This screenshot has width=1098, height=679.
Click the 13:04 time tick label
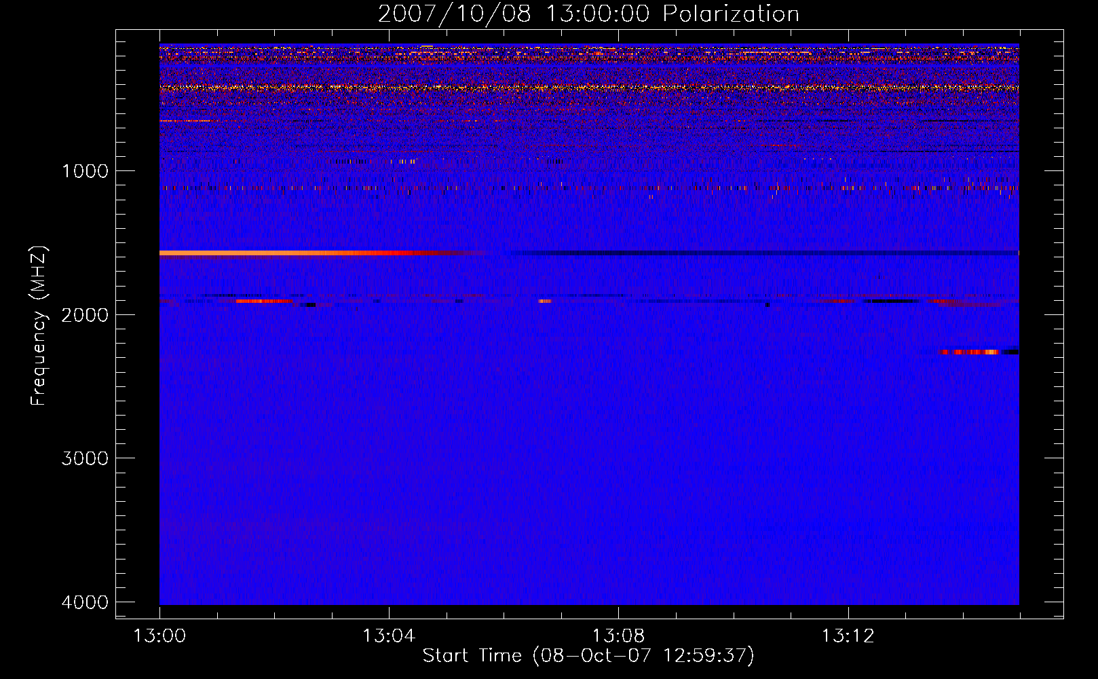coord(389,636)
